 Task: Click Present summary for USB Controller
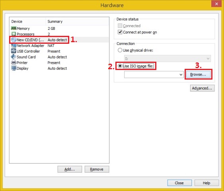pyautogui.click(x=54, y=51)
